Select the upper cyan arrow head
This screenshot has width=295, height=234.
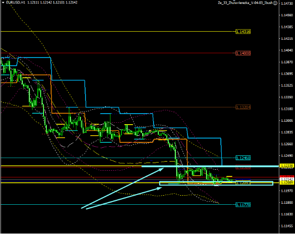pyautogui.click(x=162, y=169)
